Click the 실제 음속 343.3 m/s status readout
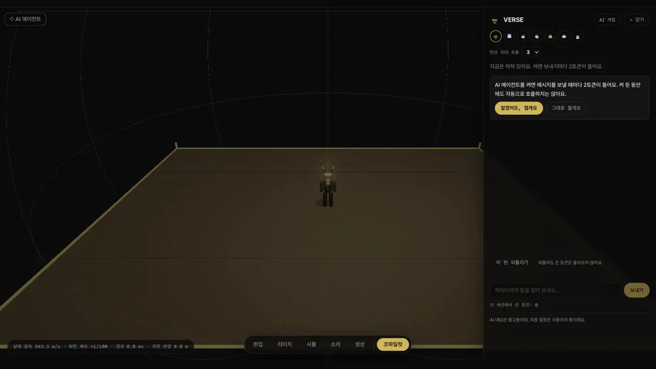 coord(36,346)
